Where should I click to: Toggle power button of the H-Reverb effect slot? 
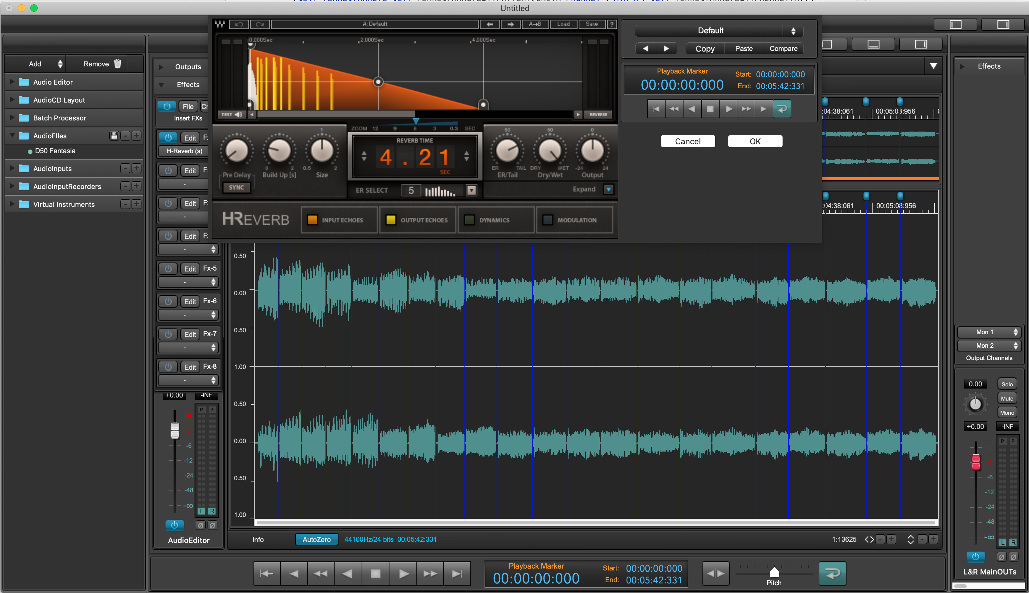[x=168, y=138]
